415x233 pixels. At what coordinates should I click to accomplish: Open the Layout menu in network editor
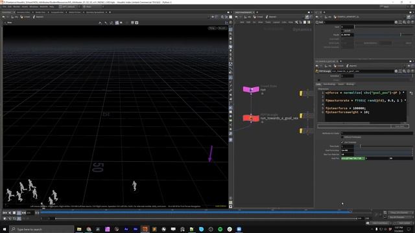[276, 22]
